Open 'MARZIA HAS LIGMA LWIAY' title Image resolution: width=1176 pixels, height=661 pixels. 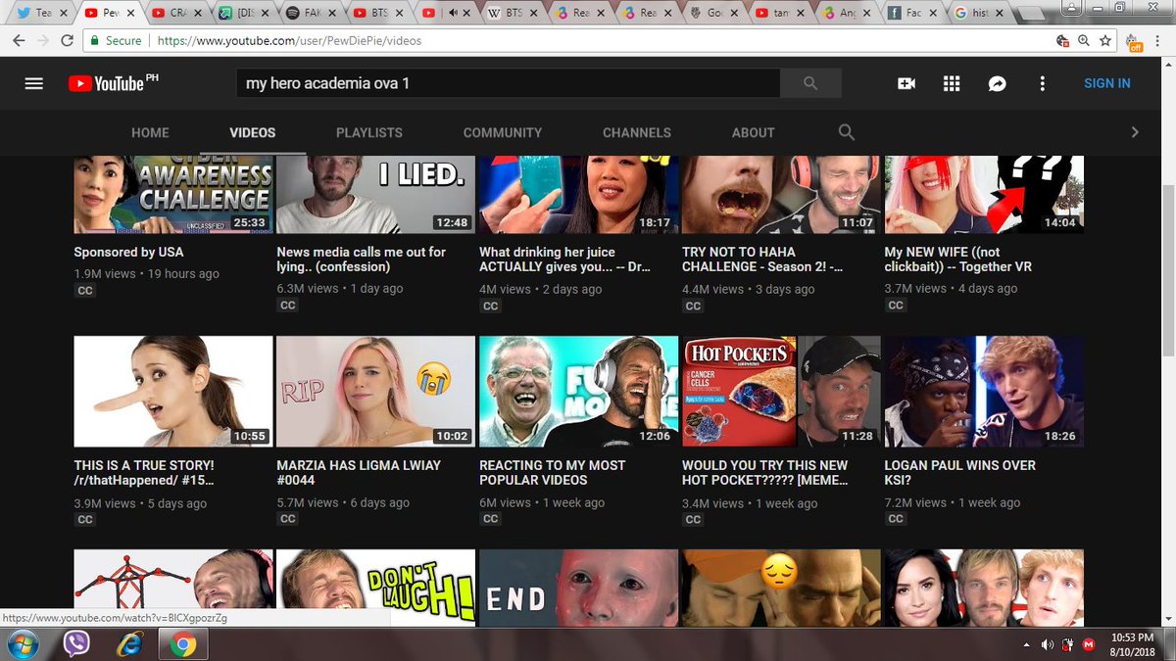click(x=359, y=472)
